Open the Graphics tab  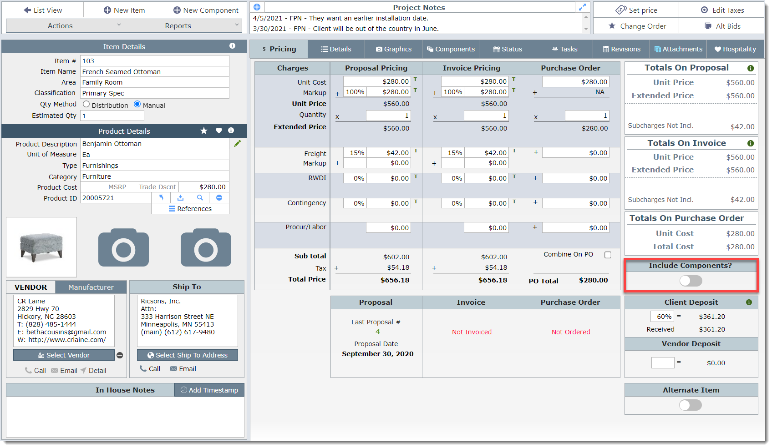[394, 49]
